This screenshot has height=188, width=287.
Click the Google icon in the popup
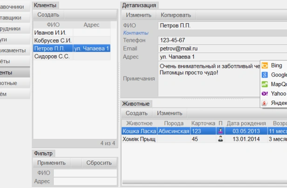(x=265, y=75)
